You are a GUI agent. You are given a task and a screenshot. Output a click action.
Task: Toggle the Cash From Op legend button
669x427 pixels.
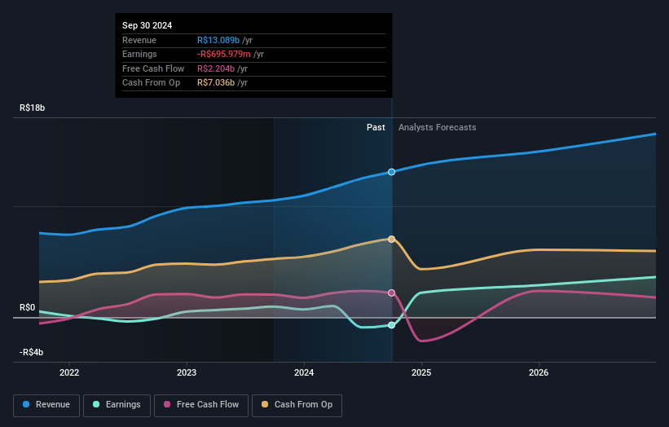pos(297,405)
